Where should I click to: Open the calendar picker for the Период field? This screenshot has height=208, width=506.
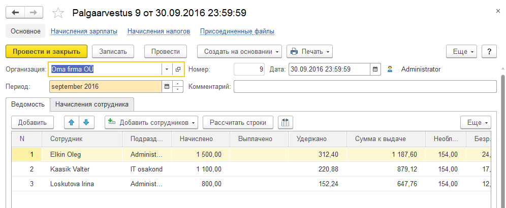click(x=167, y=87)
